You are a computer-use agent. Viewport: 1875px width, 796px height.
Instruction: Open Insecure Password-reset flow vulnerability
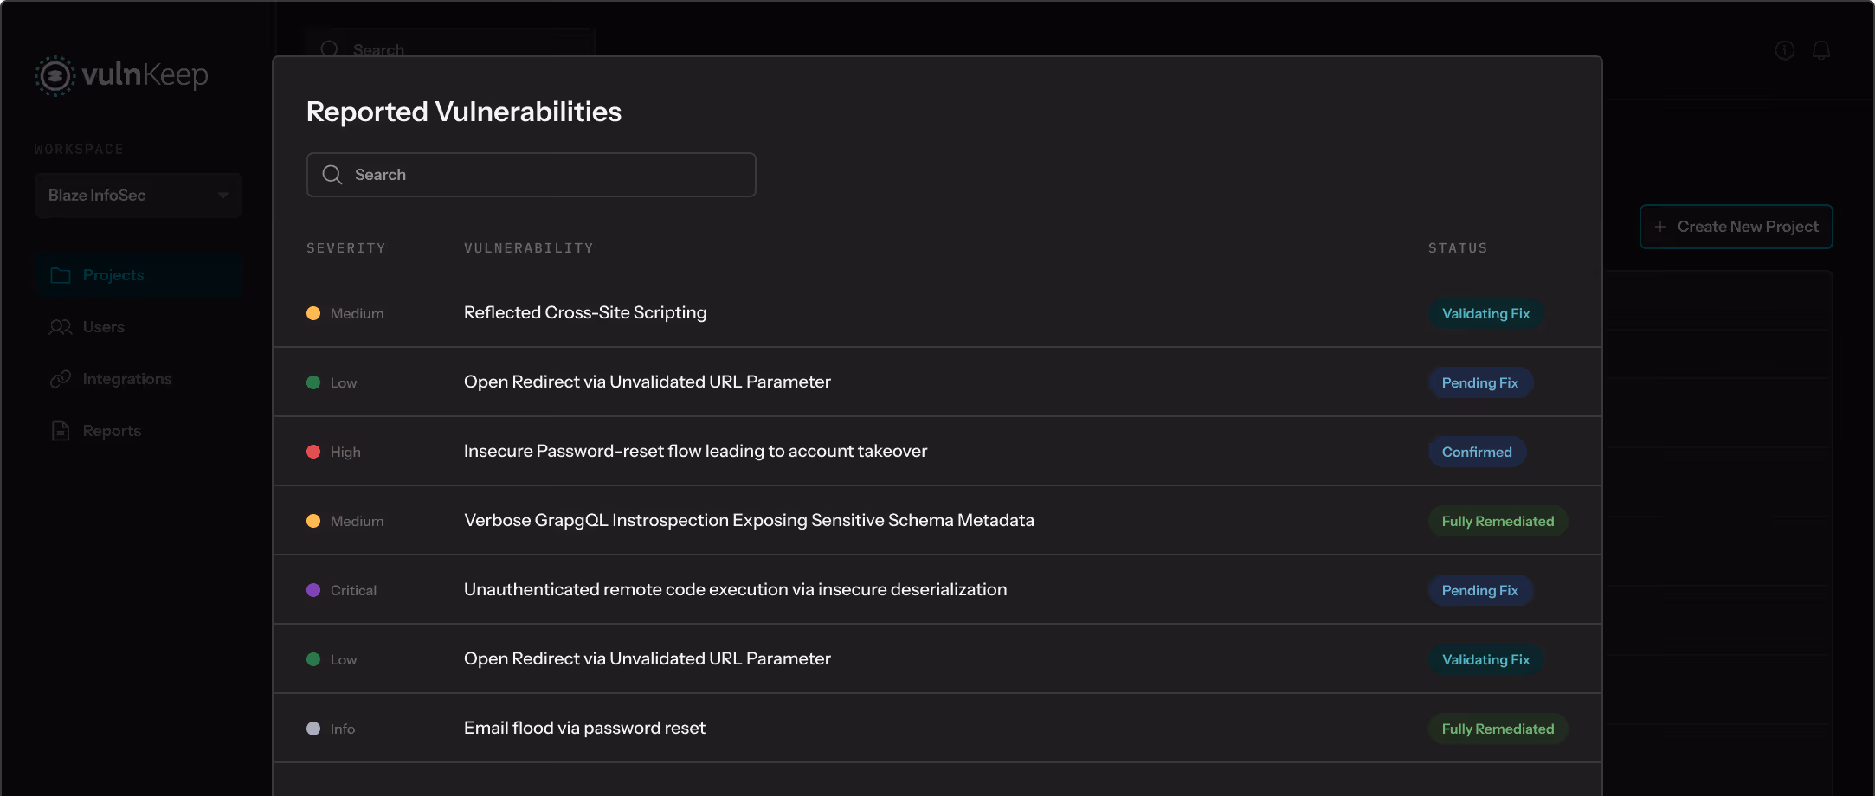point(695,451)
